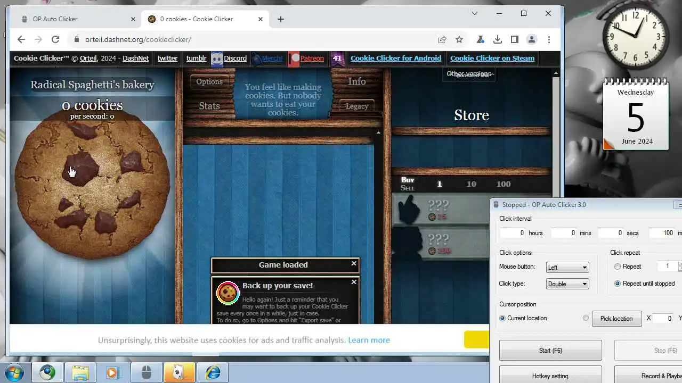Switch store mode to Sell

tap(408, 188)
